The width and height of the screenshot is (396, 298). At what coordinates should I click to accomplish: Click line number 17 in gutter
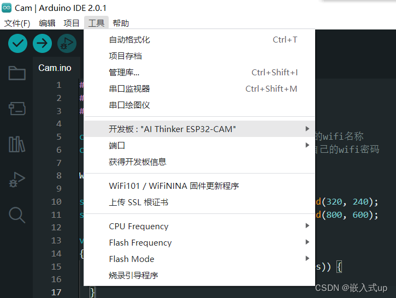[x=56, y=292]
